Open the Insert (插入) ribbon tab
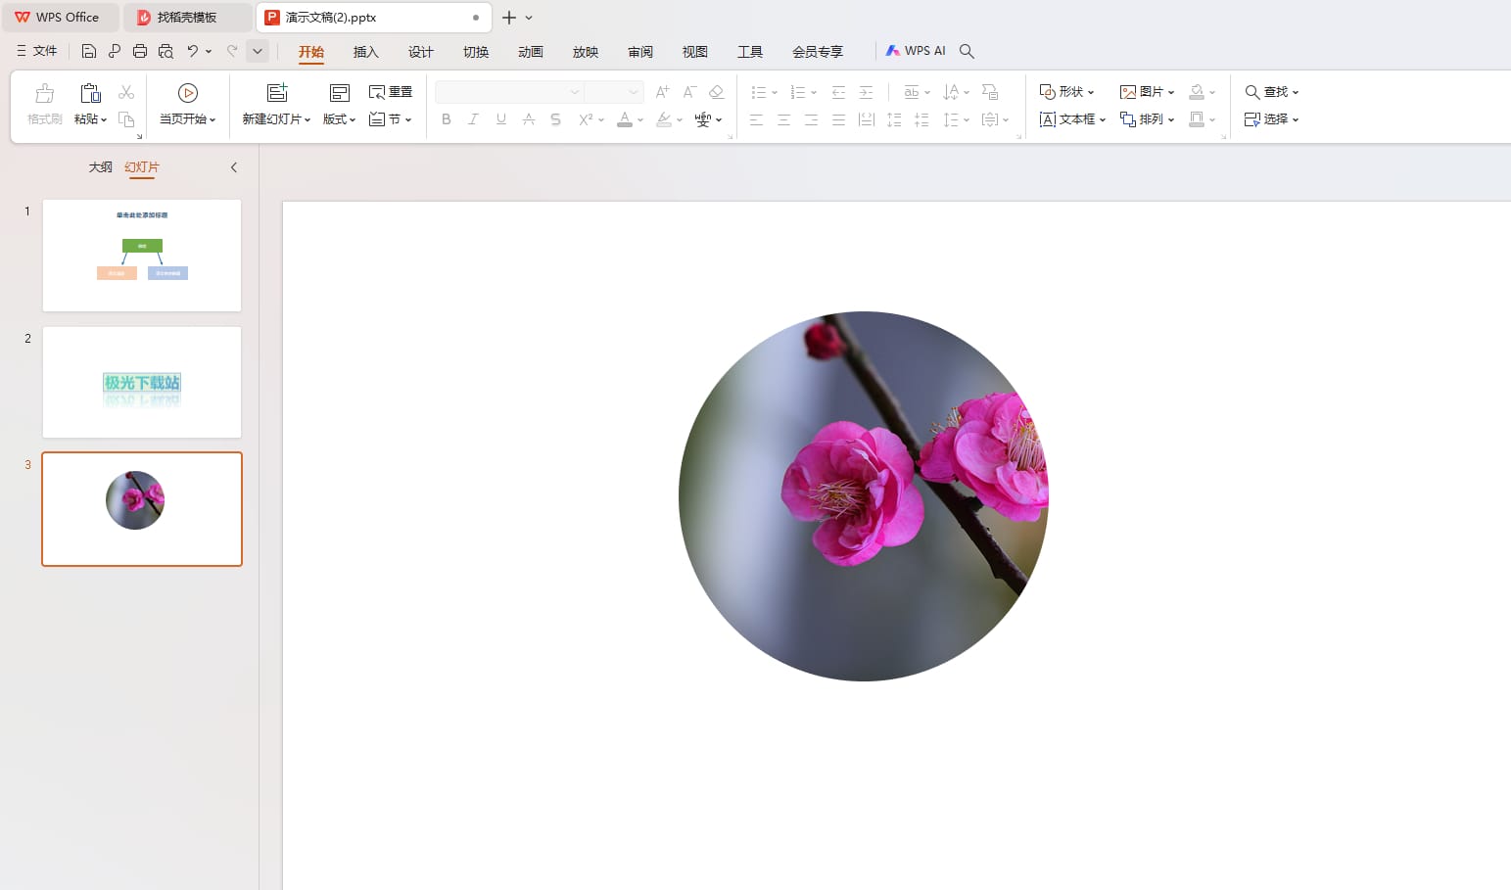Screen dimensions: 1511x890 tap(365, 52)
